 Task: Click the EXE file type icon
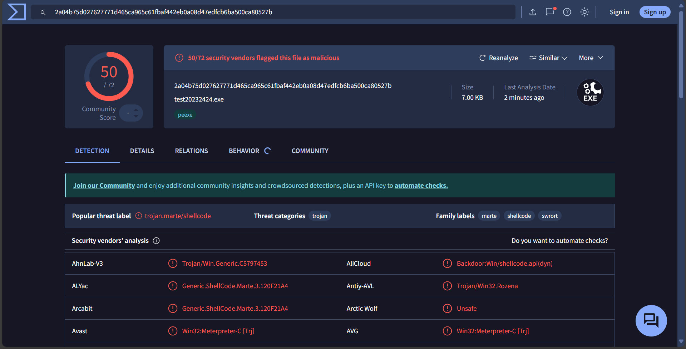(590, 92)
